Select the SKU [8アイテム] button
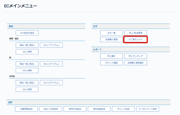The height and width of the screenshot is (115, 180). 51,83
